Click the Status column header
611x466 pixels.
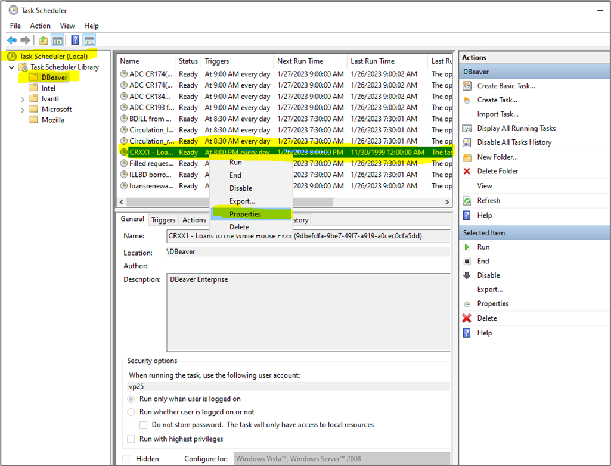[188, 61]
